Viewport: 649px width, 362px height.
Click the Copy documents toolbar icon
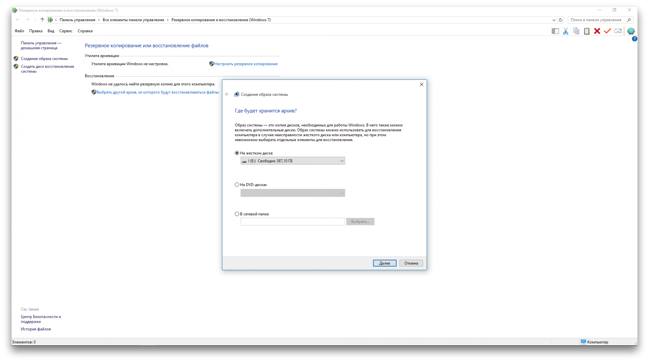click(x=576, y=31)
